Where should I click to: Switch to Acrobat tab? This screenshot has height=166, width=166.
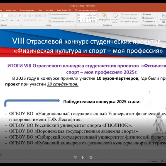49,10
